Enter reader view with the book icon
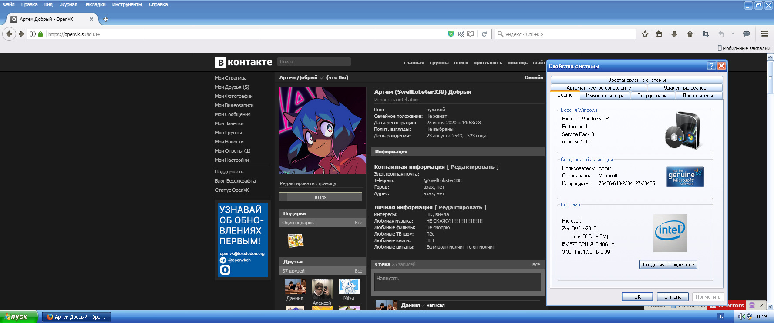Viewport: 774px width, 323px height. (470, 34)
